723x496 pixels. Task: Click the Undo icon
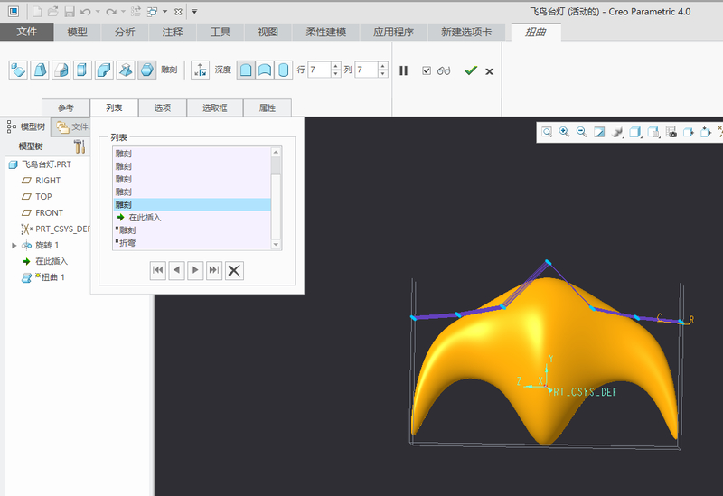point(85,12)
